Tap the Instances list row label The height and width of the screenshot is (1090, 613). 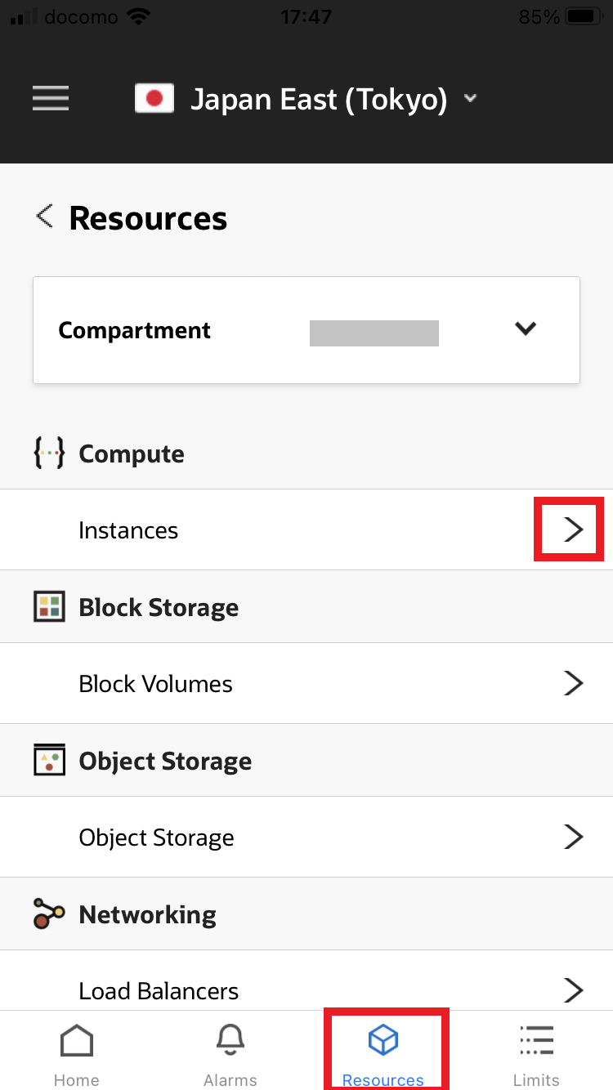(128, 530)
